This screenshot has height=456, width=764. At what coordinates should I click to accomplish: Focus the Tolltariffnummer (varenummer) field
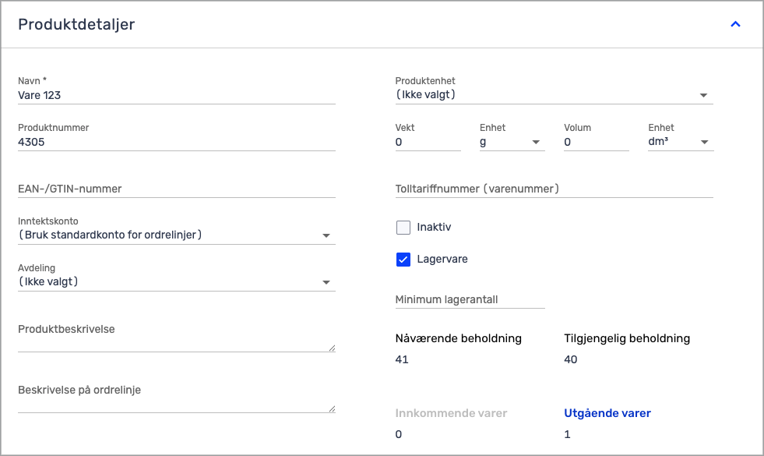554,189
